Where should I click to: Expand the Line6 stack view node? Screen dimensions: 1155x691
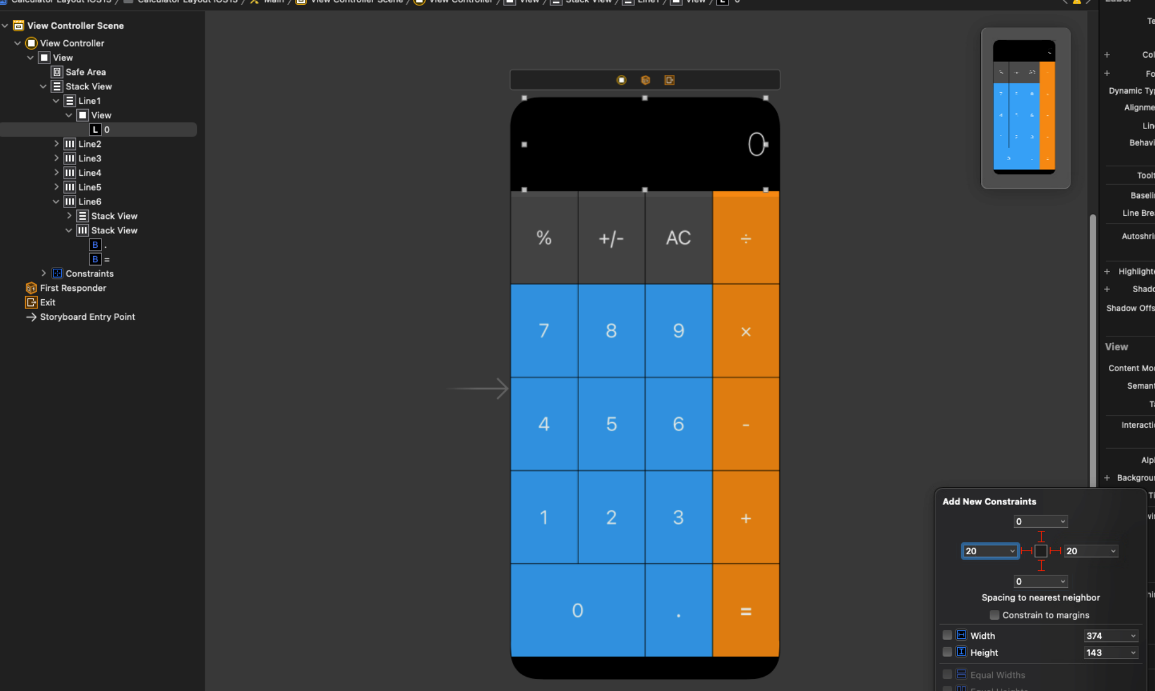[56, 202]
